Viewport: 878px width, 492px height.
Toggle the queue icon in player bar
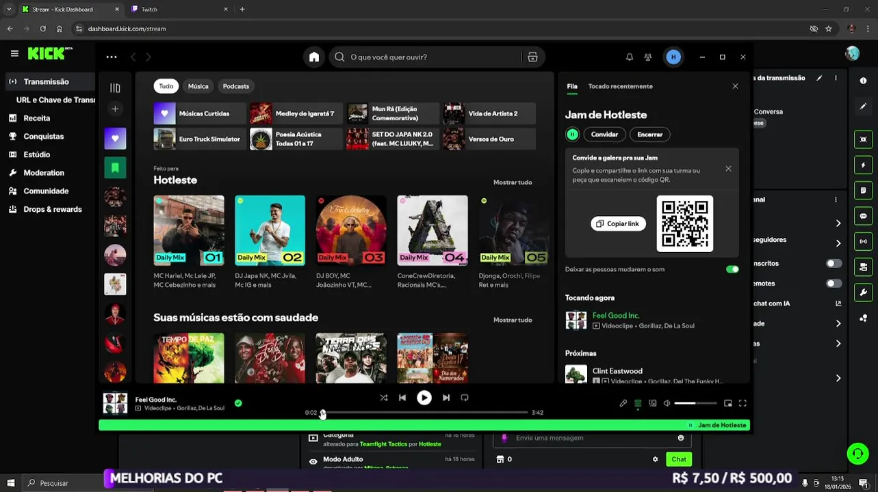(x=638, y=403)
